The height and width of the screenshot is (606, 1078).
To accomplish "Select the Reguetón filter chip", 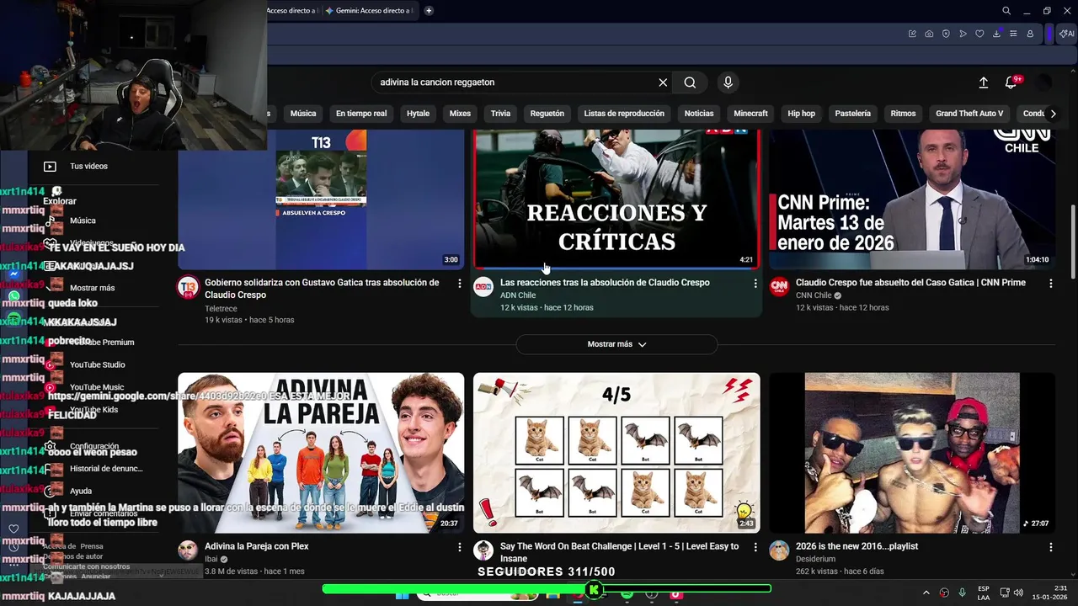I will [547, 114].
